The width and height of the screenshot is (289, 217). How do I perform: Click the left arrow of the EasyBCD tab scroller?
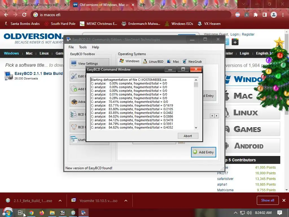point(212,116)
